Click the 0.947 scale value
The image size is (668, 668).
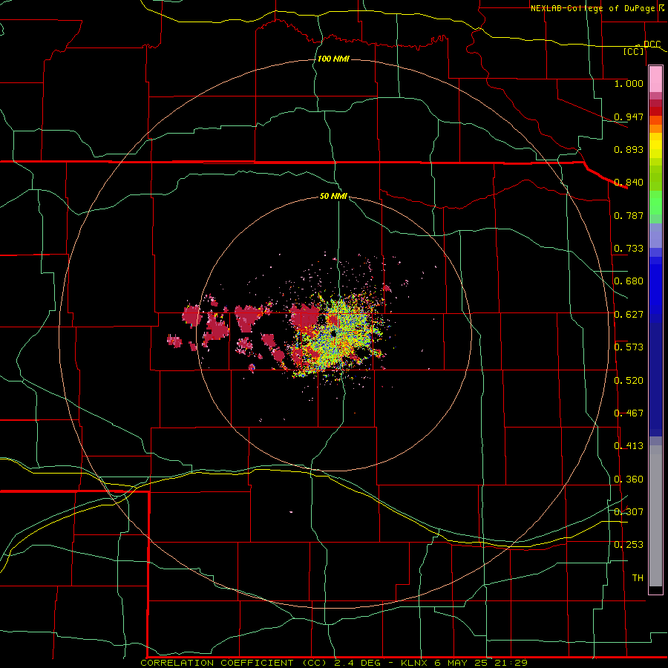(629, 117)
